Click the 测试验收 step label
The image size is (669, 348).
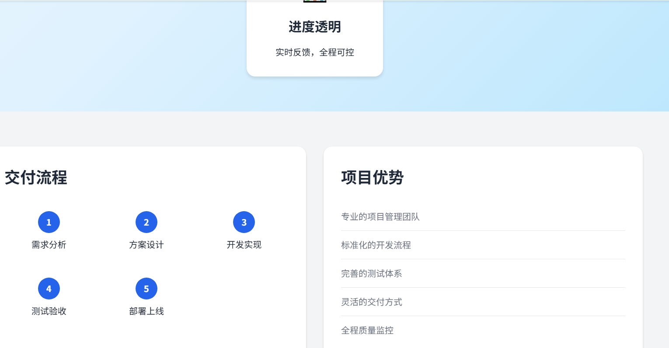pos(49,311)
